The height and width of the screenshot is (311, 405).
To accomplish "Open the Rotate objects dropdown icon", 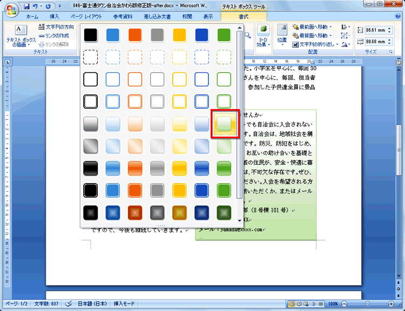I will pyautogui.click(x=346, y=44).
